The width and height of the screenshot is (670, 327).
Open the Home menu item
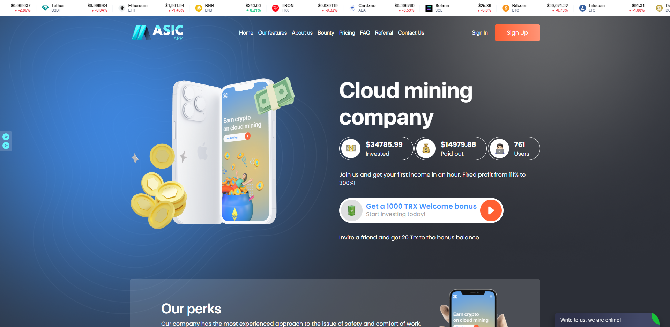[246, 33]
